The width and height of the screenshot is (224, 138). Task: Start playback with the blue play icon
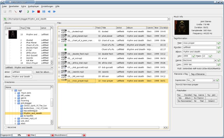pos(33,12)
